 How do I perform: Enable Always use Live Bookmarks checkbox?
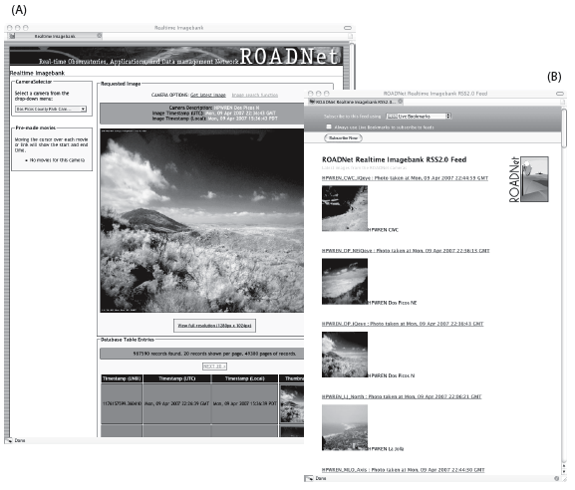[329, 126]
